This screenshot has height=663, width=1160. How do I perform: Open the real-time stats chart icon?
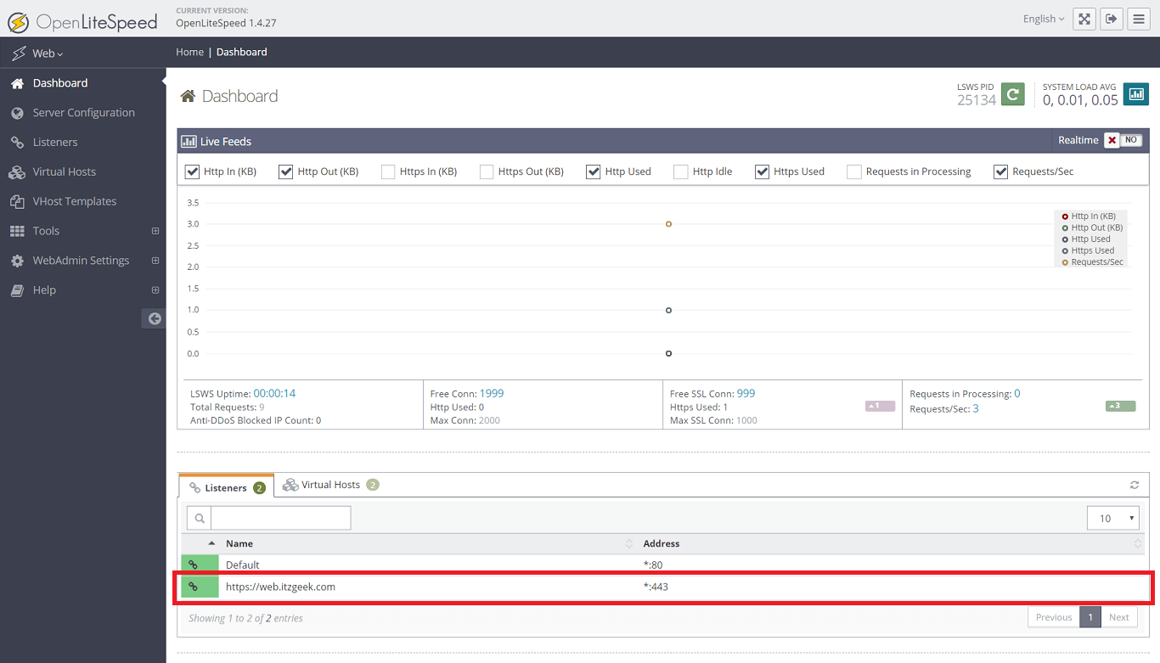1136,94
